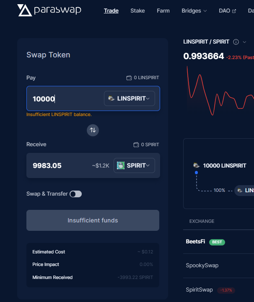Select the SpiritSwap exchange row
The image size is (254, 302).
pos(218,290)
